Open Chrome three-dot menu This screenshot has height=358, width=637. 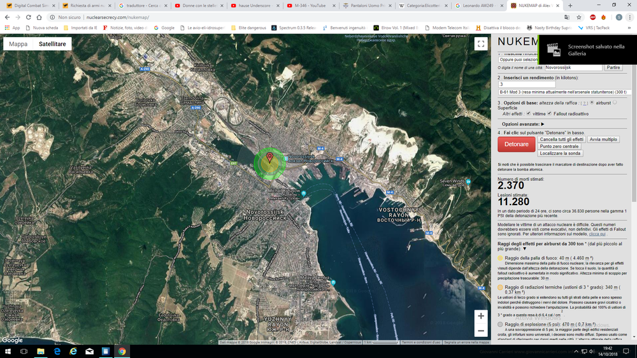click(630, 17)
